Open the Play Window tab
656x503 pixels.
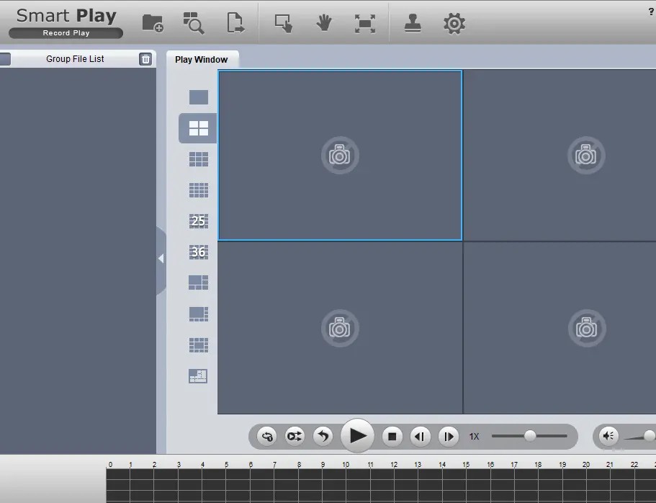[201, 60]
